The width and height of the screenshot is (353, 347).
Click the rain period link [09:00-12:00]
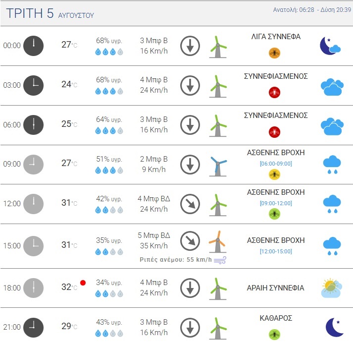(276, 203)
